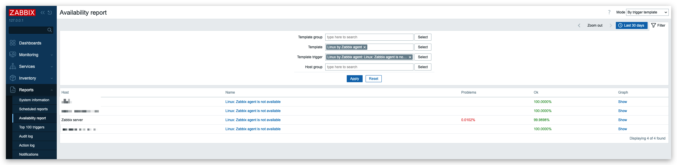Click the Inventory box icon
This screenshot has height=165, width=677.
point(13,78)
